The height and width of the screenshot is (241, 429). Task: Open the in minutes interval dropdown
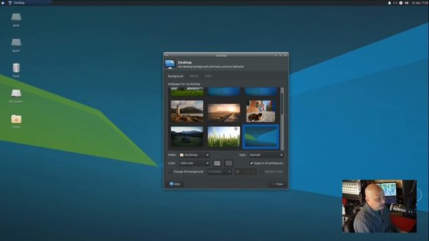[219, 171]
